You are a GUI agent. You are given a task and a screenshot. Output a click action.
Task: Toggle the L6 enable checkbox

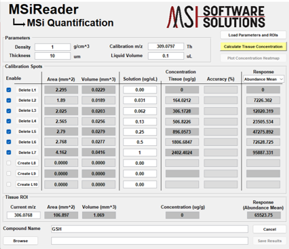pyautogui.click(x=9, y=142)
